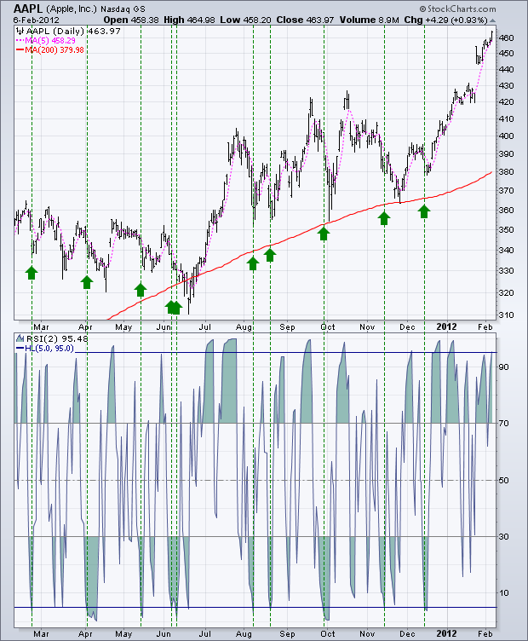
Task: Click the Nasdaq GS exchange label
Action: 123,9
